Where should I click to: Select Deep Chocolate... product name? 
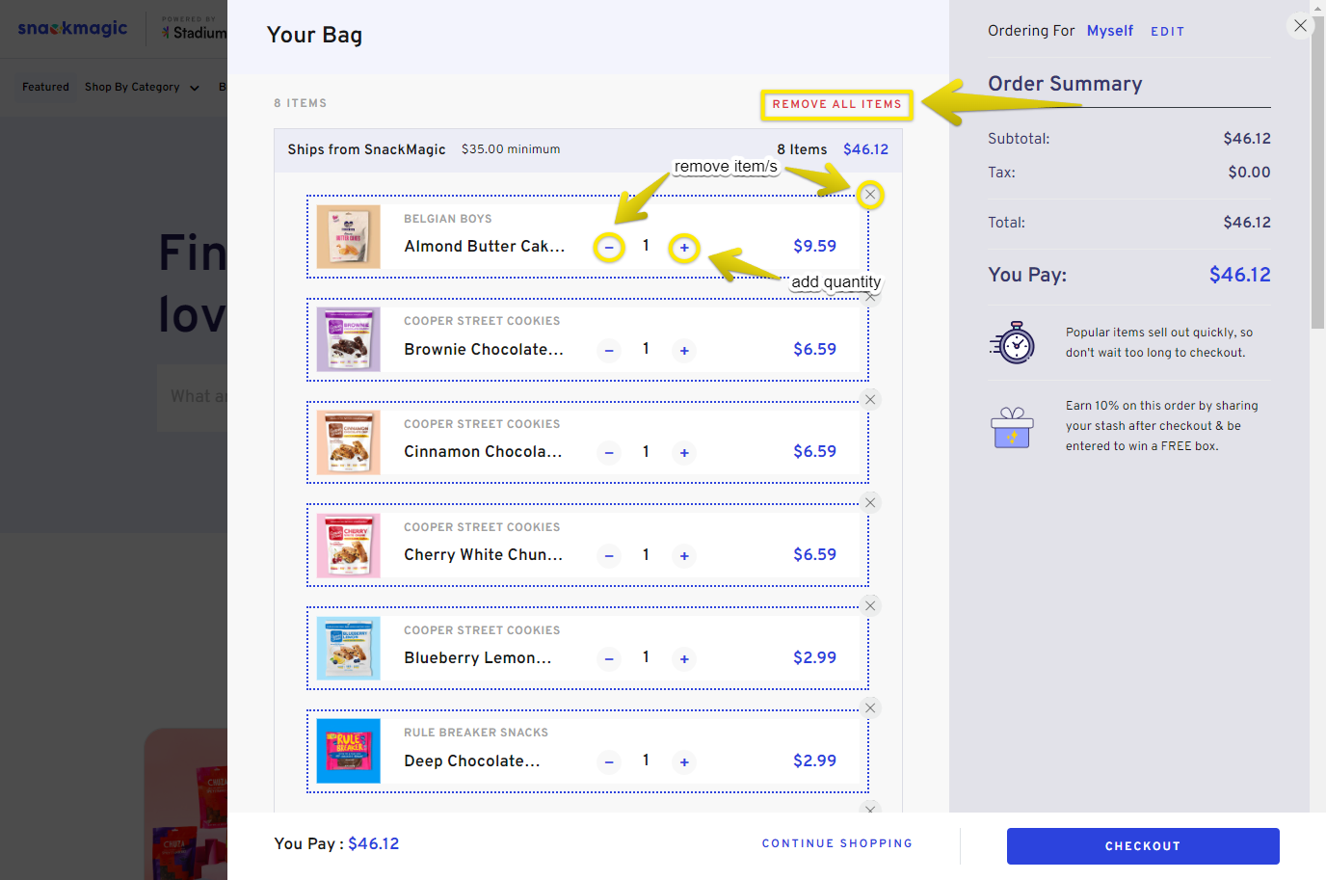pyautogui.click(x=472, y=761)
